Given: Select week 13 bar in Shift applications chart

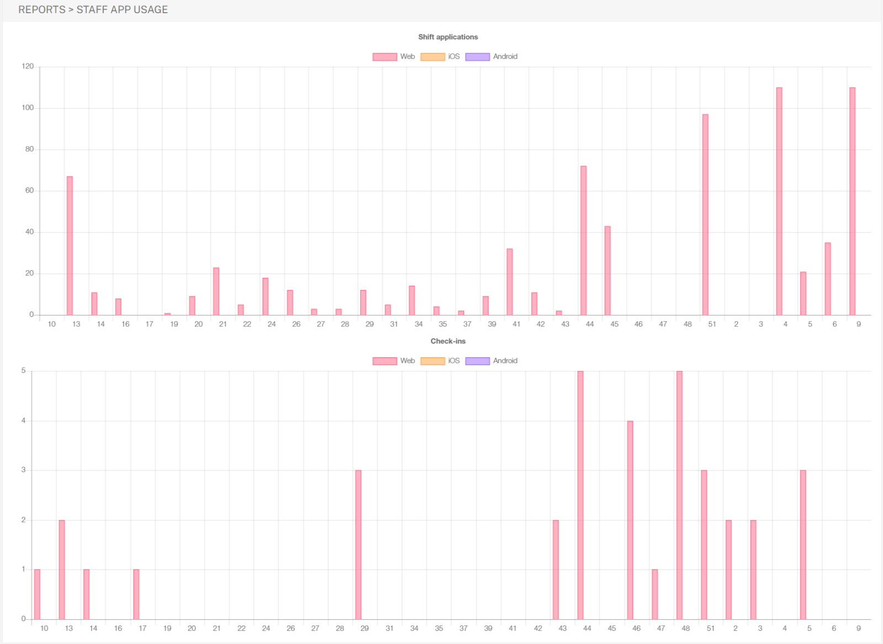Looking at the screenshot, I should pyautogui.click(x=70, y=246).
